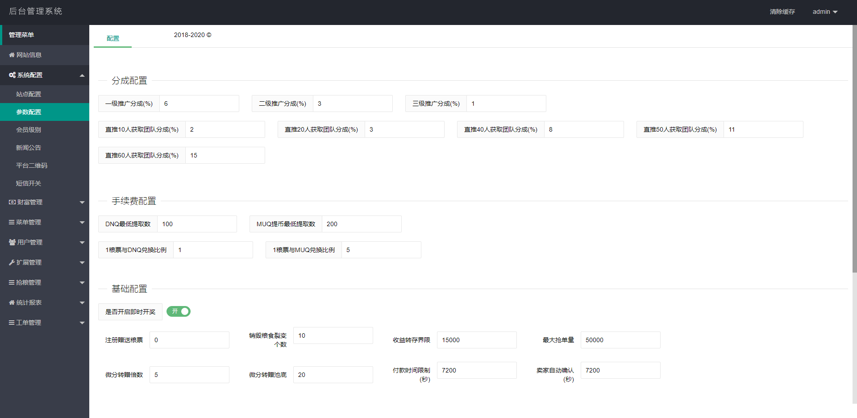Image resolution: width=857 pixels, height=418 pixels.
Task: Collapse the 系统配置 menu arrow
Action: [x=82, y=75]
